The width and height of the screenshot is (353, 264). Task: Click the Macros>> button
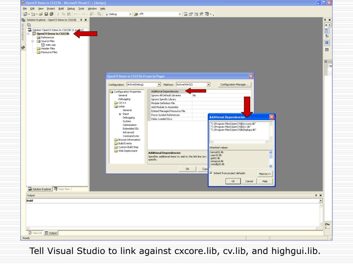point(265,174)
